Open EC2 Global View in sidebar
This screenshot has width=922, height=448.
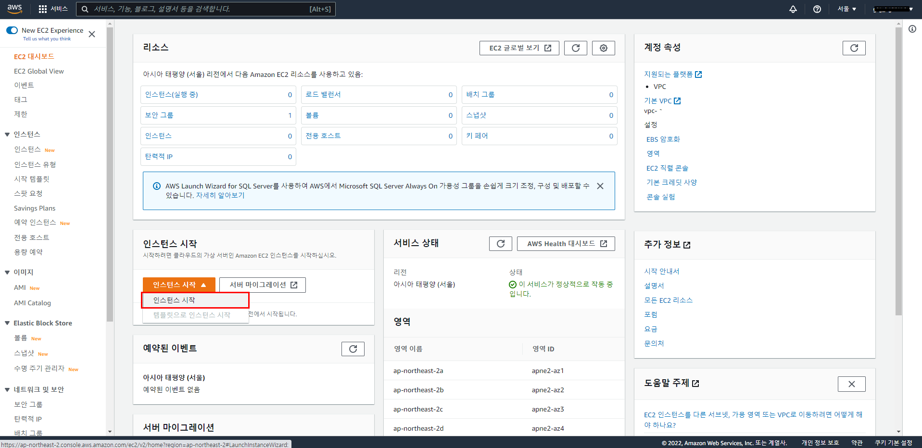pos(39,71)
